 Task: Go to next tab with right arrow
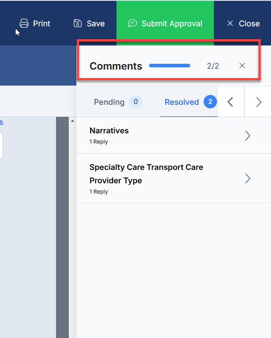[258, 102]
